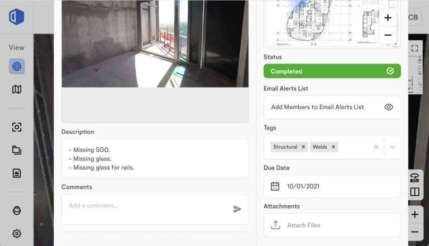The width and height of the screenshot is (429, 246).
Task: Click the hard hat icon
Action: [x=17, y=210]
